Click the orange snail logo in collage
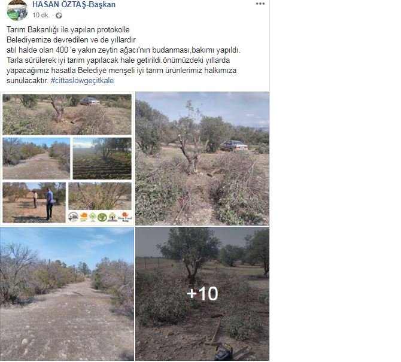Viewport: 401px width, 362px height. (x=84, y=217)
